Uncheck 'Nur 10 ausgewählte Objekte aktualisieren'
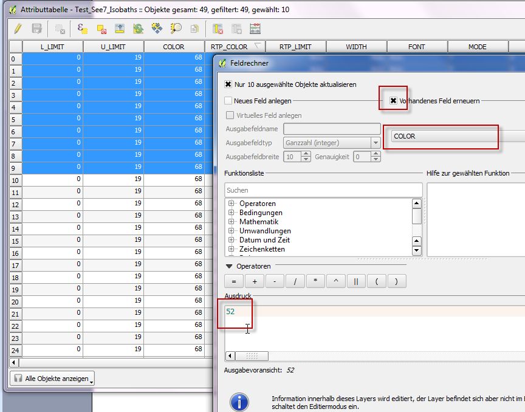 (228, 84)
